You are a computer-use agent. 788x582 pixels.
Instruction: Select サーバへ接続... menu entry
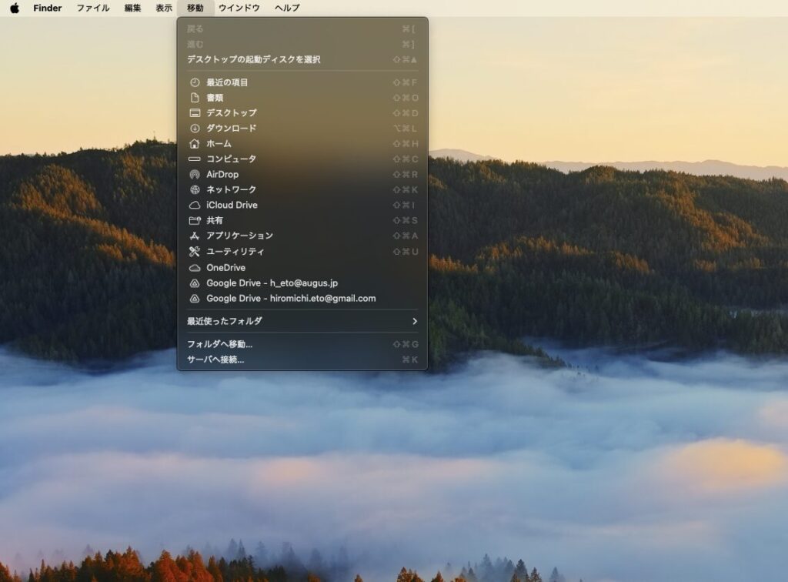215,360
